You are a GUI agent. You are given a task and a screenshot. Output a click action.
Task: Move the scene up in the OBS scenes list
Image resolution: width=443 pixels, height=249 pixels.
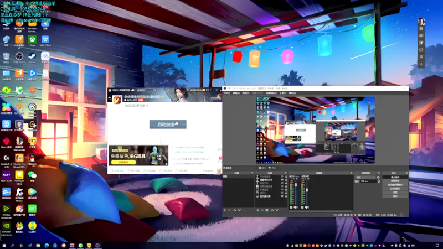pyautogui.click(x=234, y=210)
